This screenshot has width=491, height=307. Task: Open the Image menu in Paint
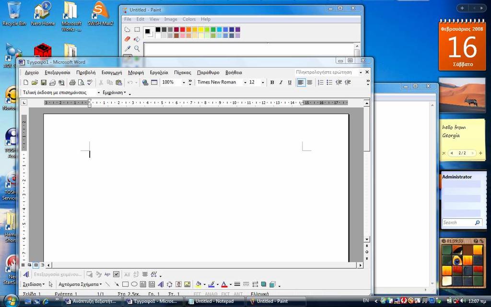tap(171, 19)
